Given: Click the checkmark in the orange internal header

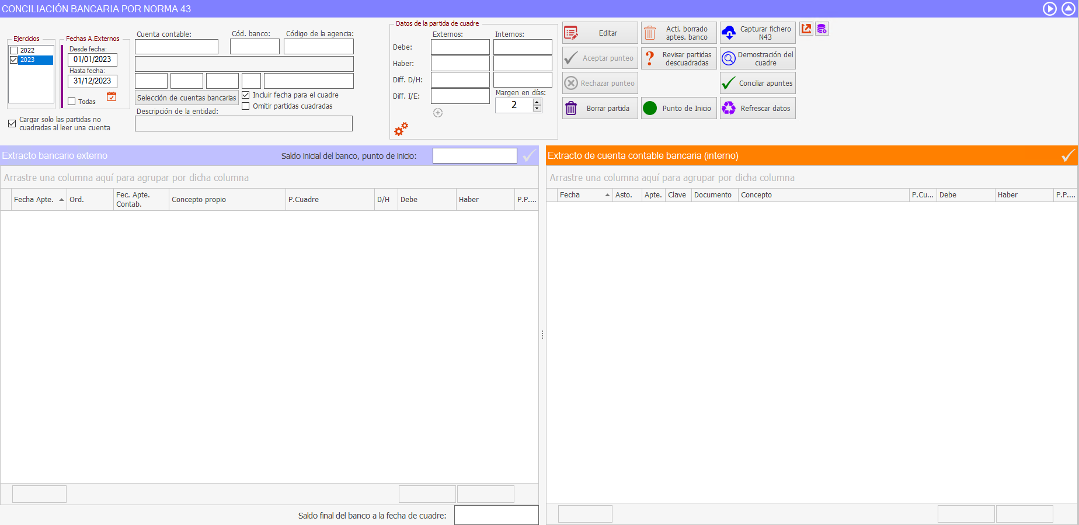Looking at the screenshot, I should click(1068, 155).
